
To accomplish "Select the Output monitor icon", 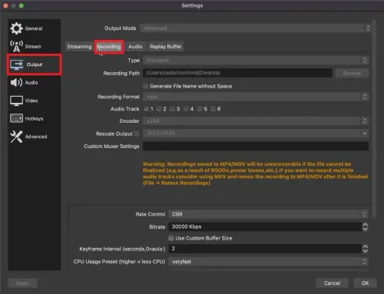I will click(17, 64).
